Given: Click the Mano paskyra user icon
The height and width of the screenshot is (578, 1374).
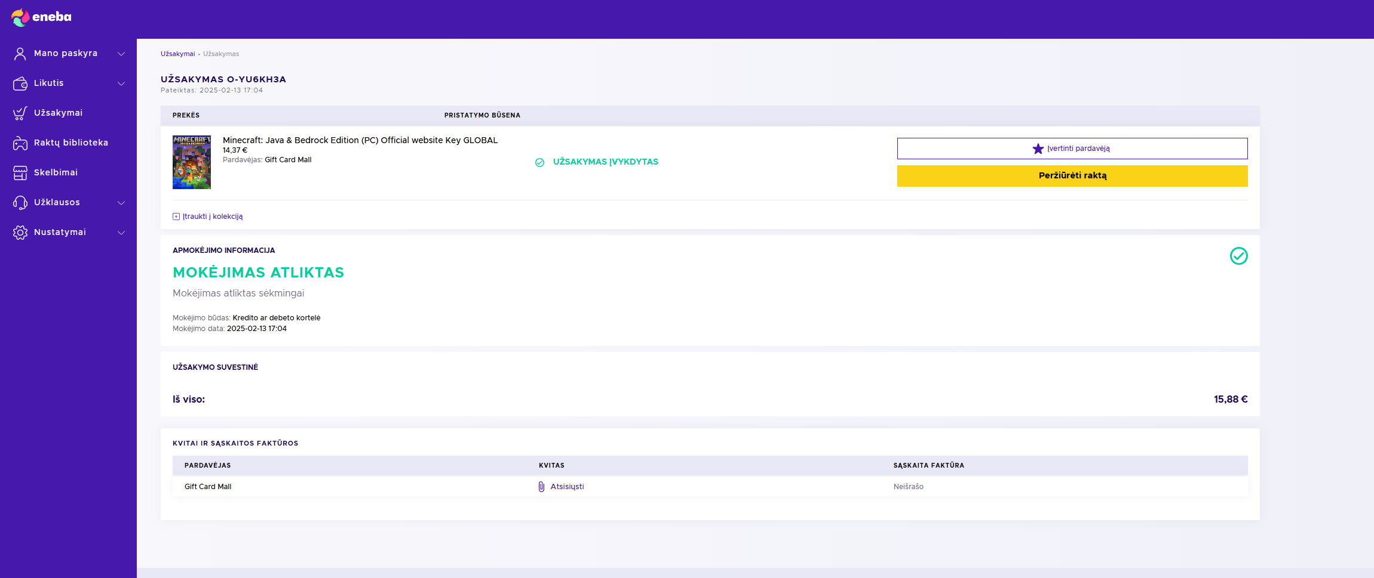Looking at the screenshot, I should pyautogui.click(x=20, y=54).
